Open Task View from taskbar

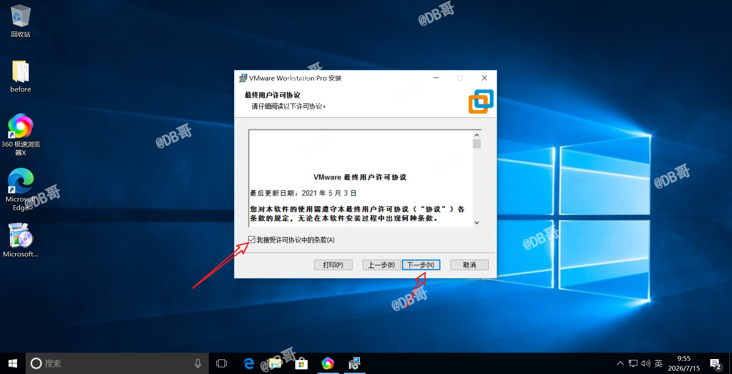pos(222,363)
